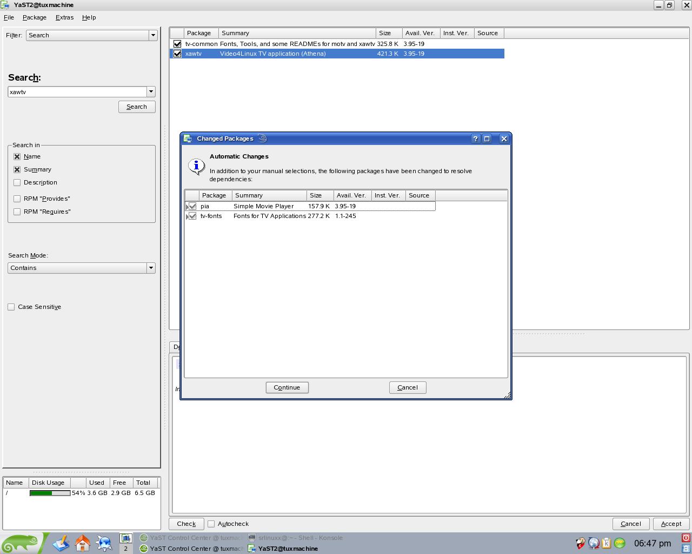Open the Package menu
The width and height of the screenshot is (692, 554).
point(35,17)
